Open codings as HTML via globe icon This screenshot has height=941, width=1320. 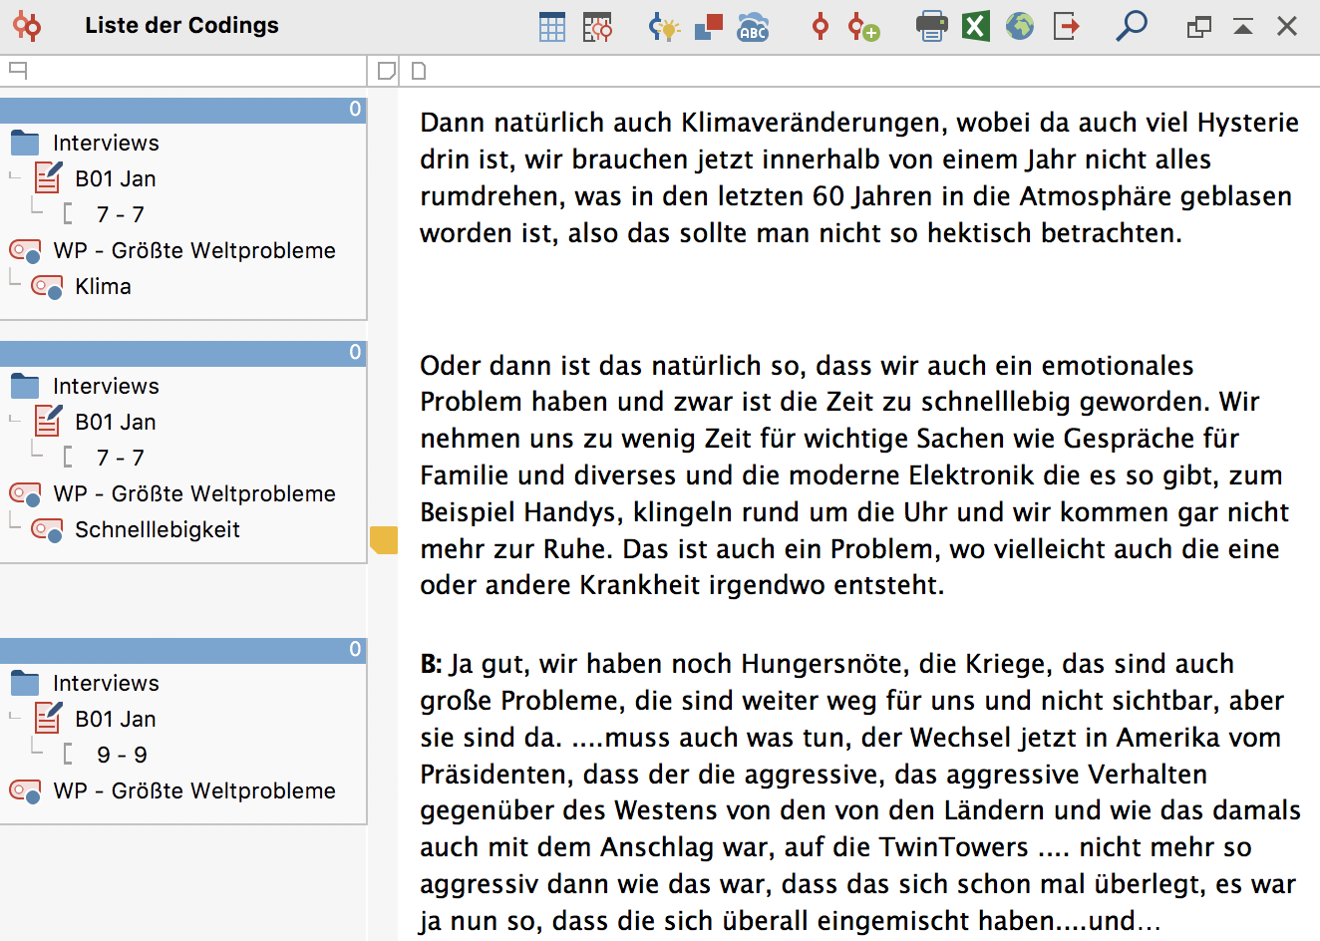(x=1019, y=27)
